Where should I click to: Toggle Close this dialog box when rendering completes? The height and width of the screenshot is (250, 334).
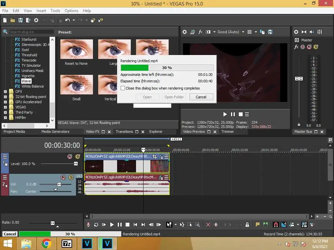pos(123,88)
